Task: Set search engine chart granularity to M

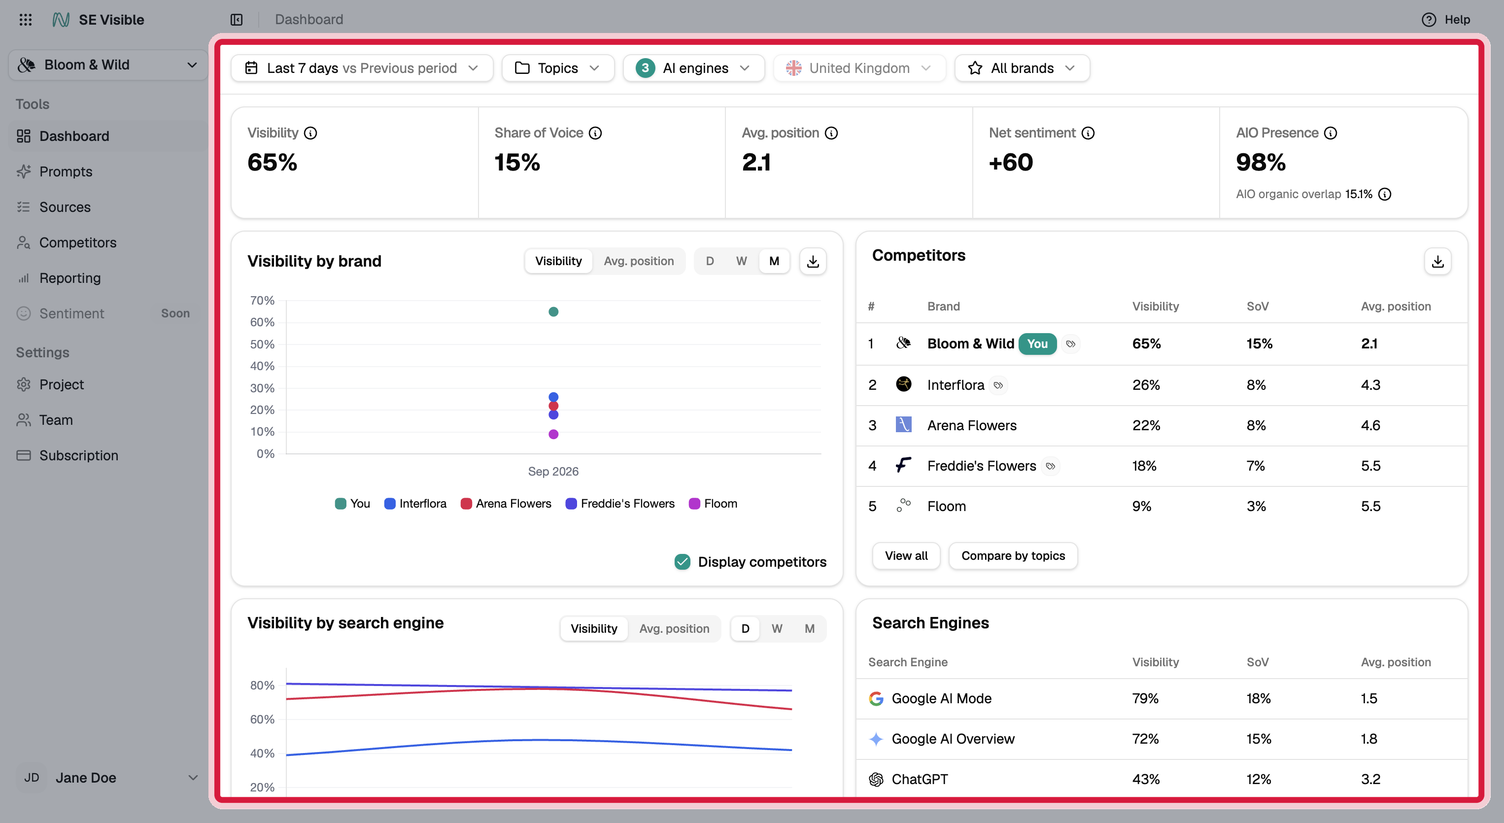Action: (809, 629)
